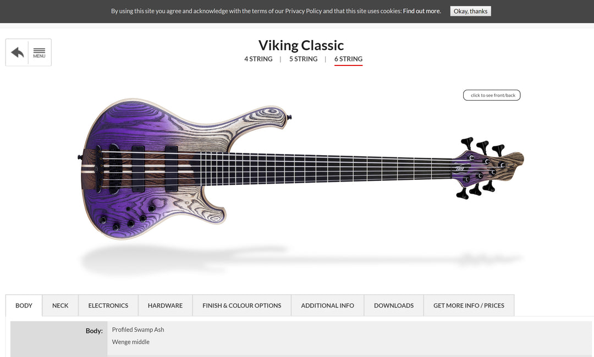Click the guitar headstock with tuners

pyautogui.click(x=487, y=168)
